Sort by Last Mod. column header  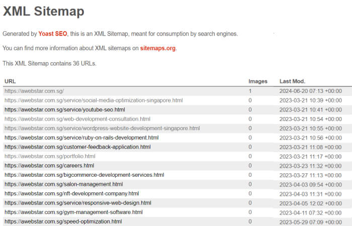(x=292, y=81)
